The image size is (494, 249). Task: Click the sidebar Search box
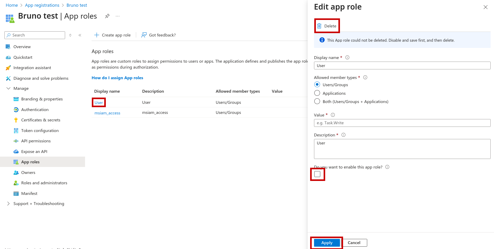click(x=35, y=35)
